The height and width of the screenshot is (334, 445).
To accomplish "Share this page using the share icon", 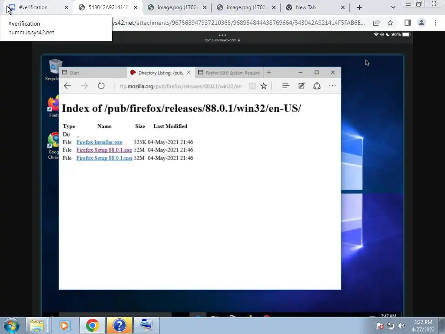I will pyautogui.click(x=376, y=23).
